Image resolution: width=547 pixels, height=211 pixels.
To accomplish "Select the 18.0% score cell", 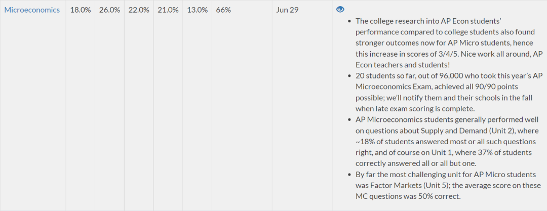I will click(81, 10).
